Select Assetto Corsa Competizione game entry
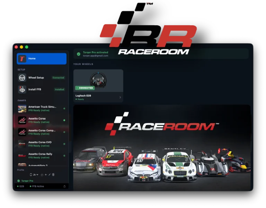 click(x=42, y=132)
